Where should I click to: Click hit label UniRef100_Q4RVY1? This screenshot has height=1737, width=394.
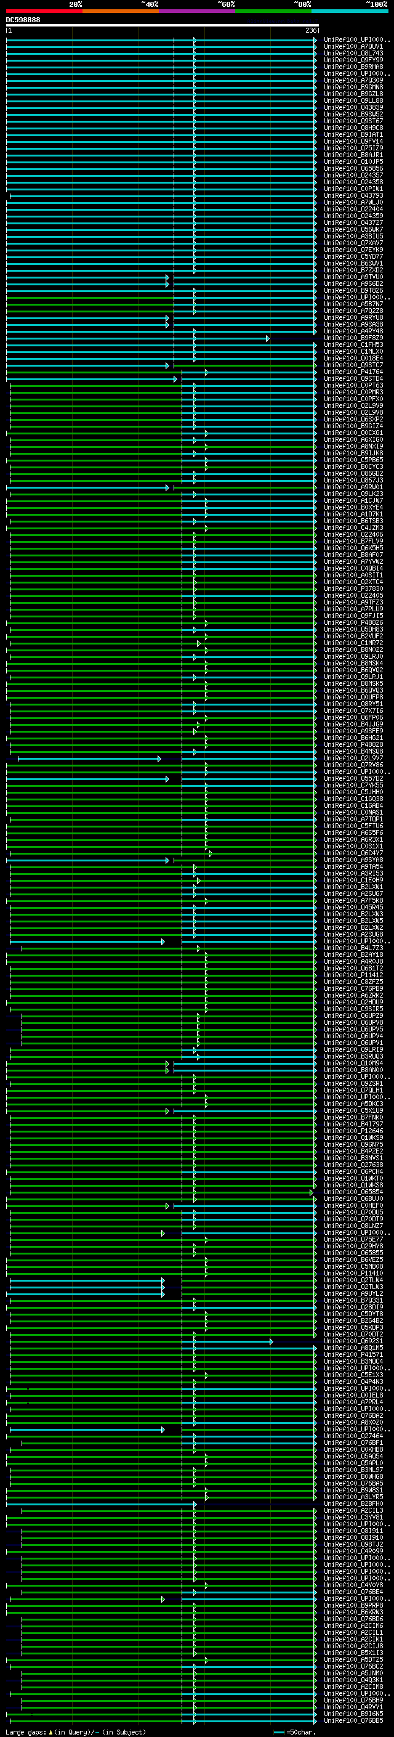353,1707
